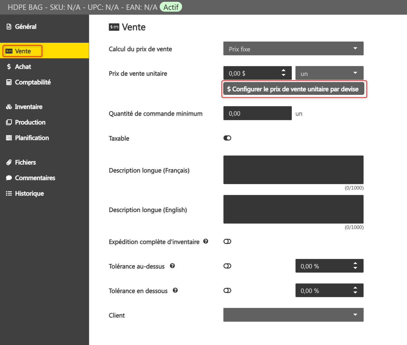The image size is (407, 345).
Task: Disable the Taxable toggle
Action: click(x=227, y=138)
